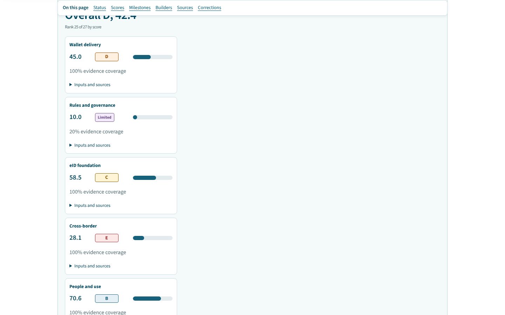Click the B grade badge for People and use
The width and height of the screenshot is (505, 315).
pos(107,299)
